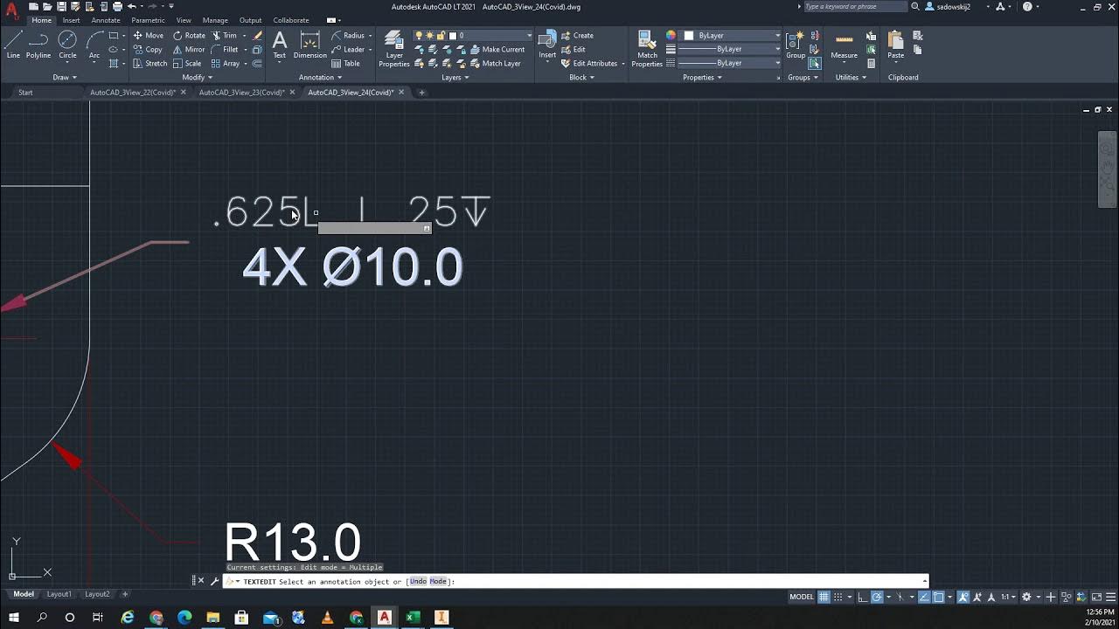
Task: Click the Leader tool
Action: pyautogui.click(x=348, y=50)
